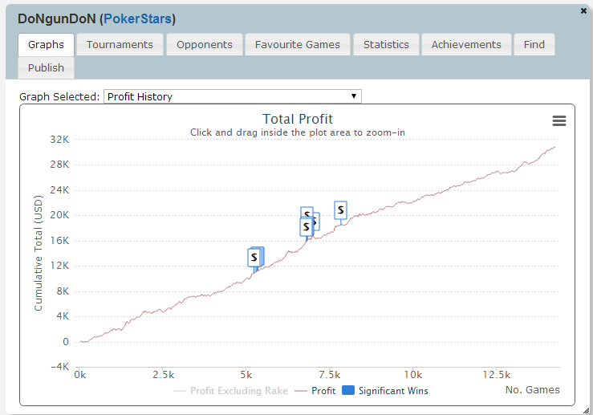Select the Favourite Games tab
Viewport: 593px width, 415px height.
(298, 45)
